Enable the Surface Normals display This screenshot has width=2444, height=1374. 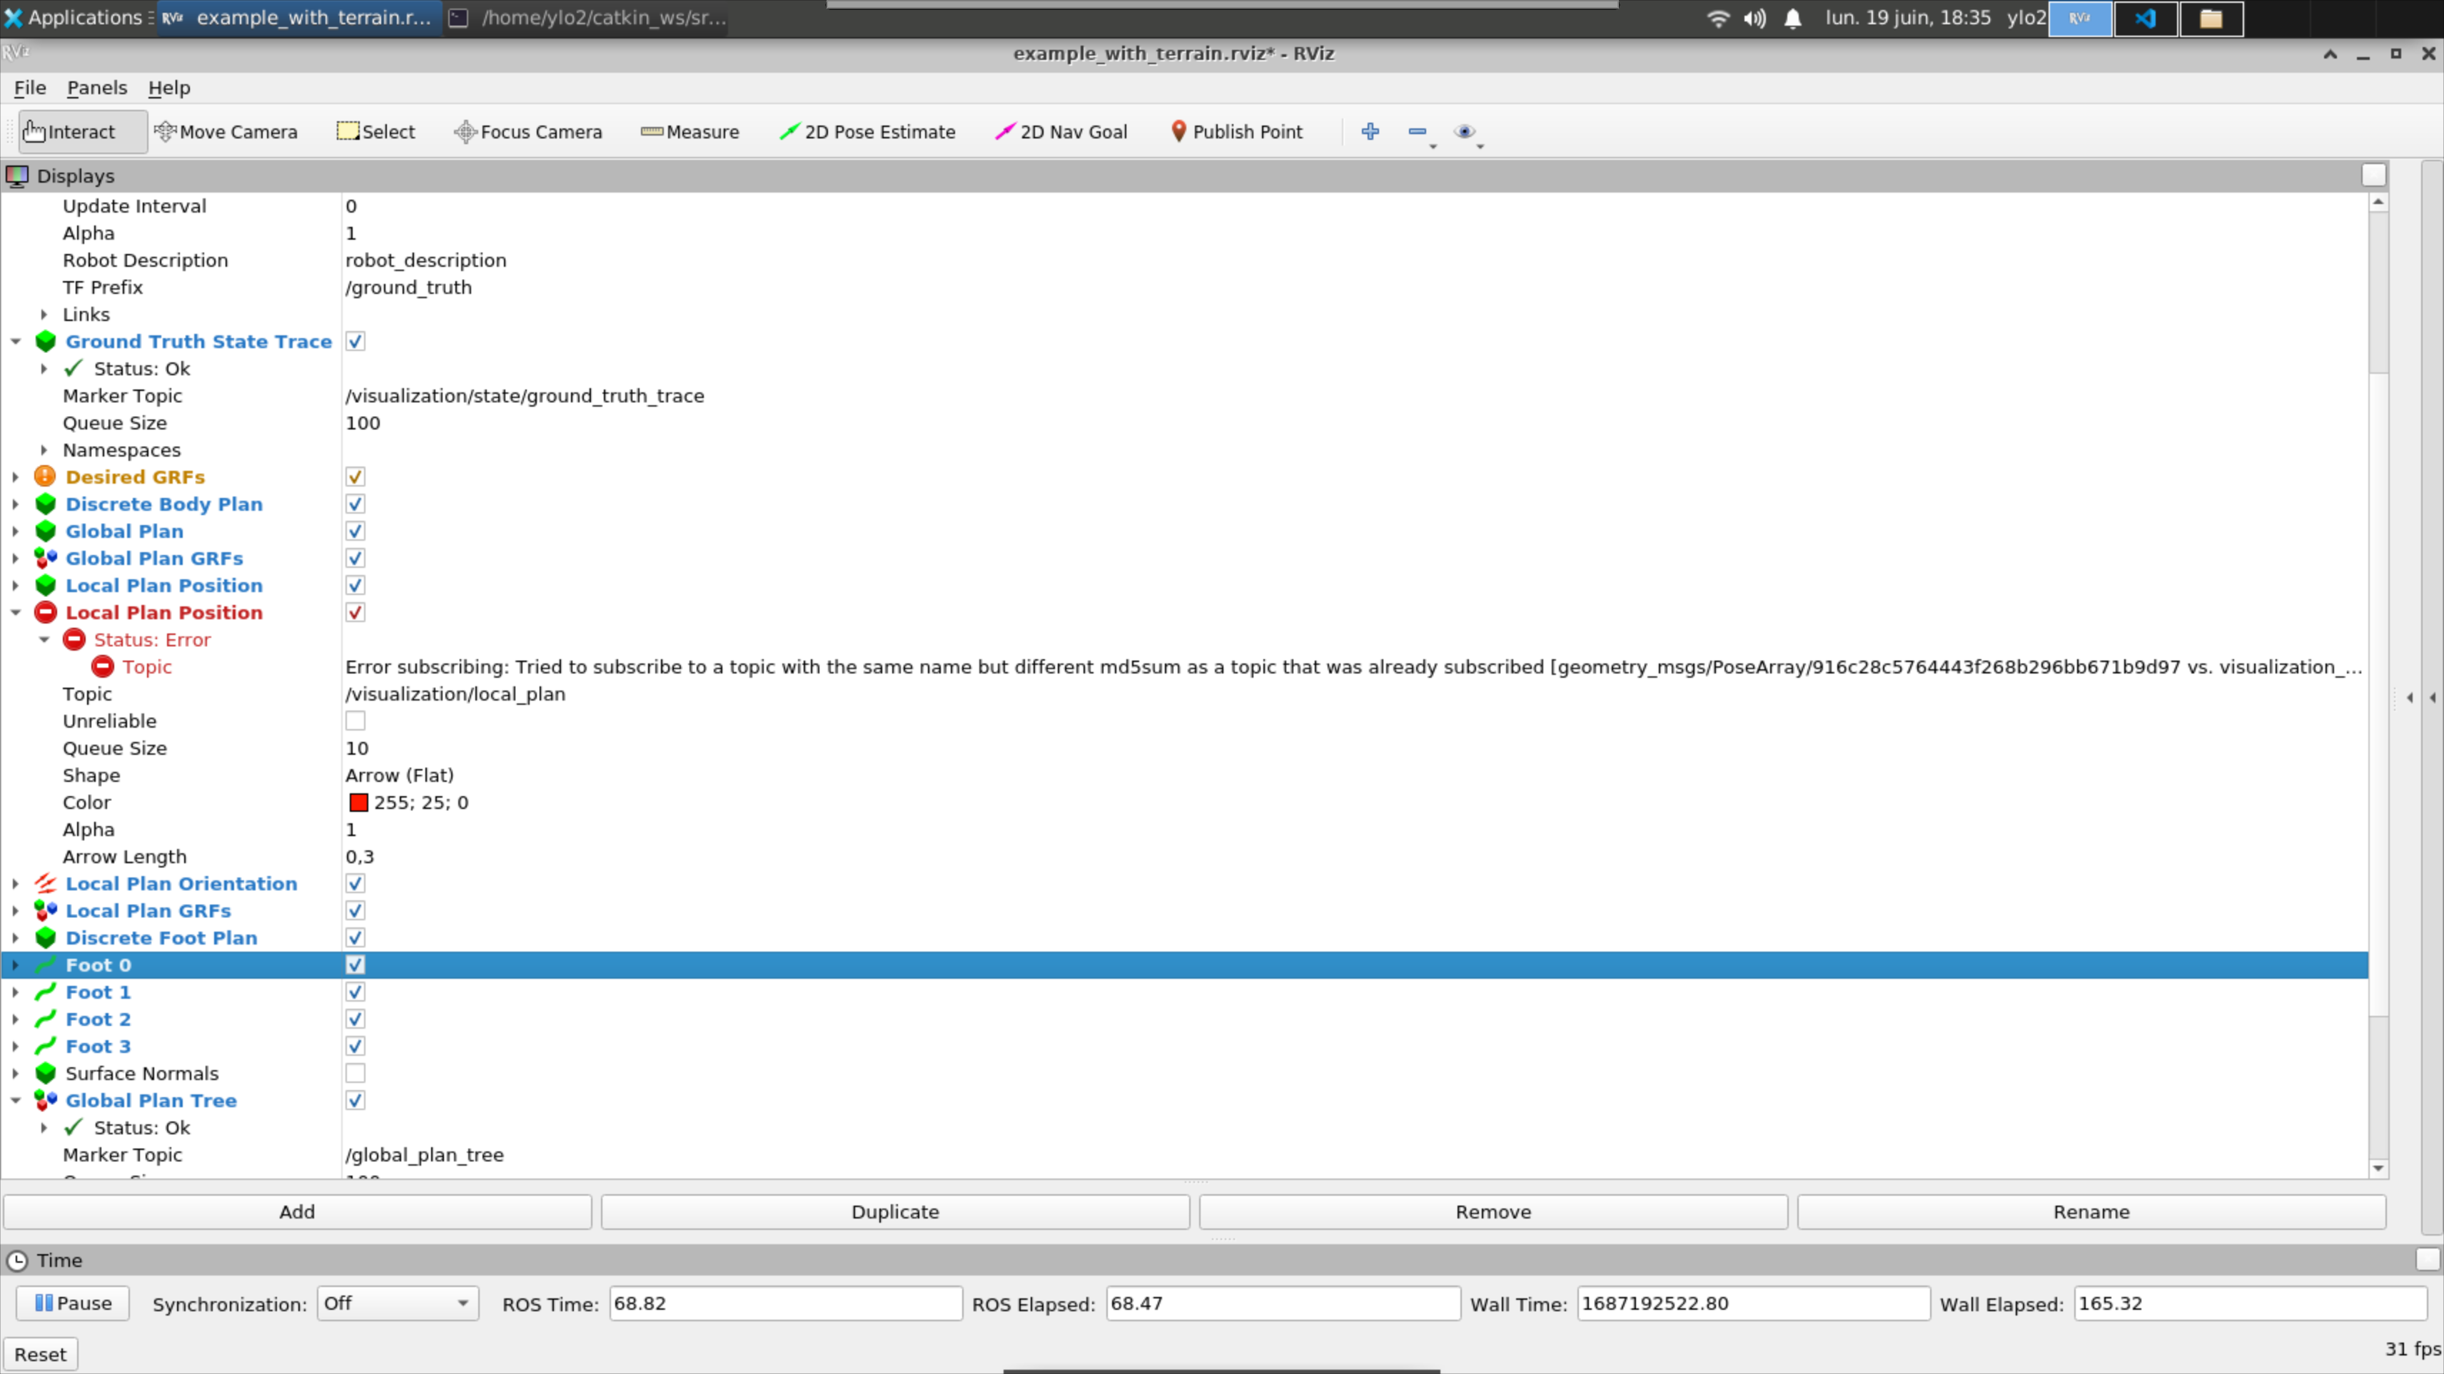coord(355,1074)
